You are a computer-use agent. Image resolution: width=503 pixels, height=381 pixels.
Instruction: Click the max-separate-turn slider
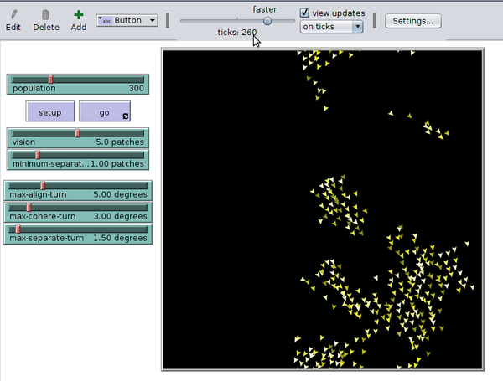point(77,234)
